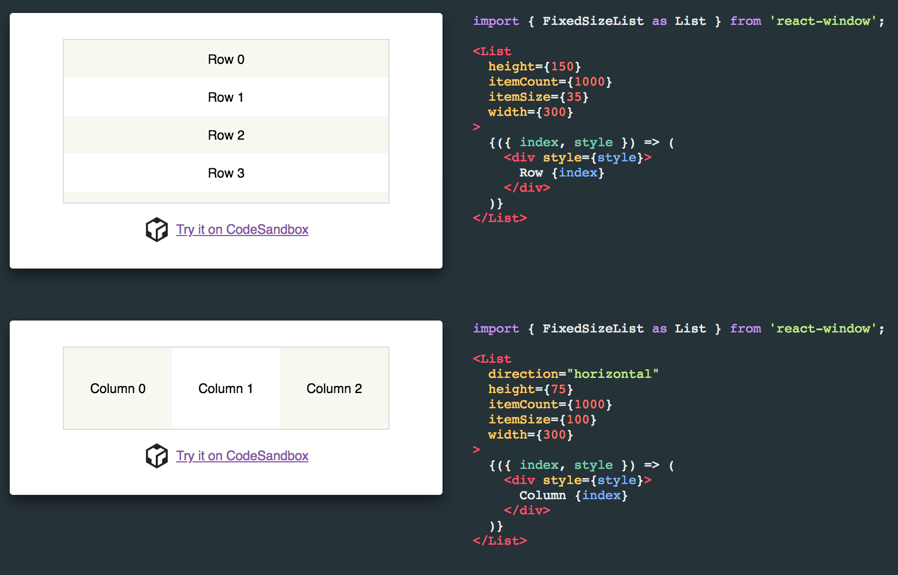The image size is (898, 575).
Task: Click the closing </List> tag in the first snippet
Action: coord(499,218)
